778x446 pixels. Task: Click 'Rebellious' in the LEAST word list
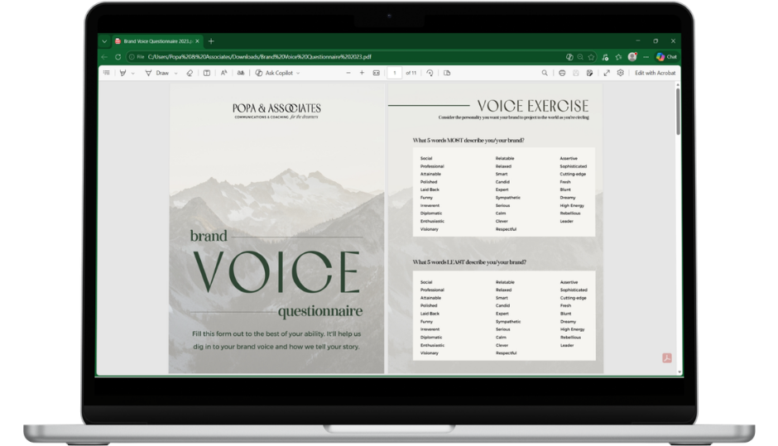click(x=570, y=338)
